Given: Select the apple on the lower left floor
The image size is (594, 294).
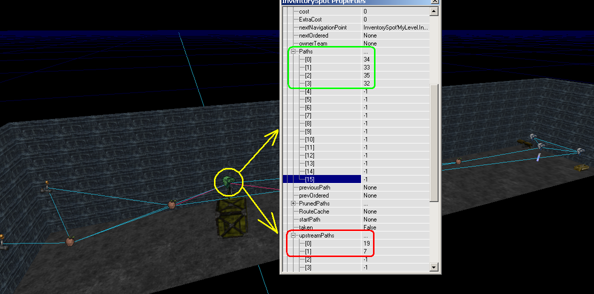Looking at the screenshot, I should point(69,241).
